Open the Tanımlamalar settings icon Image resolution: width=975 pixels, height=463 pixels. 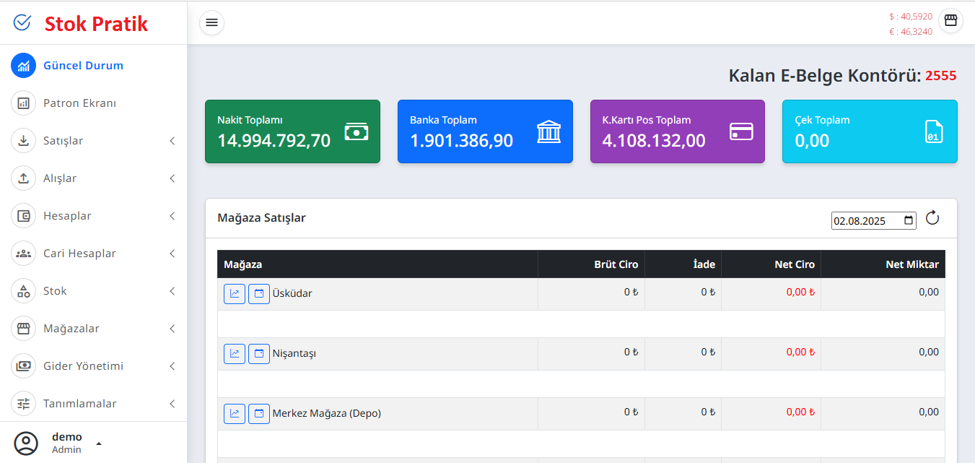point(23,403)
